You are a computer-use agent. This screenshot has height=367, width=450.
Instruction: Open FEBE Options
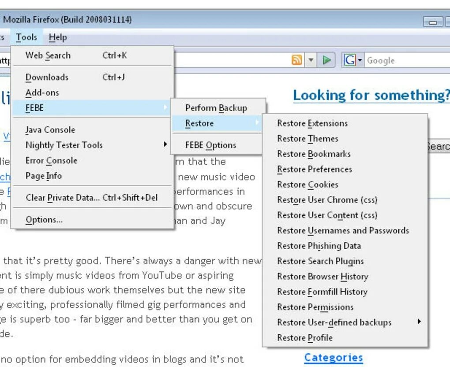(216, 145)
